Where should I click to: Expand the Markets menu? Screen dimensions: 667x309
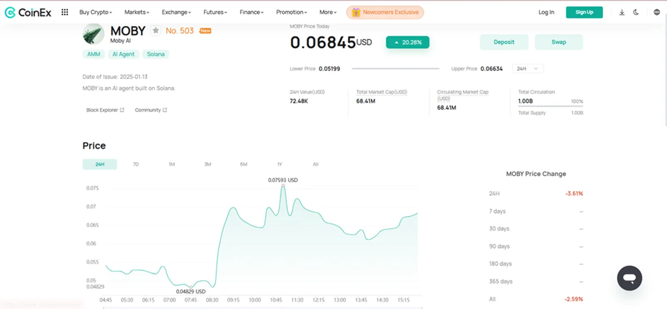[137, 12]
